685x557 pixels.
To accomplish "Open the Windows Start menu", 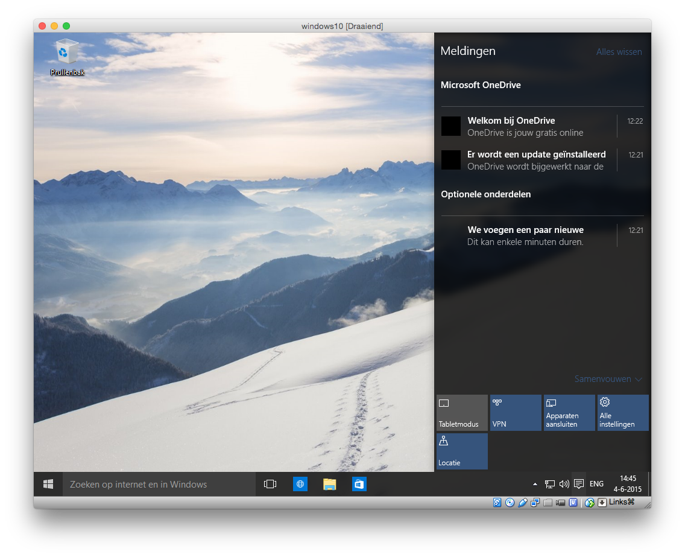I will coord(48,484).
